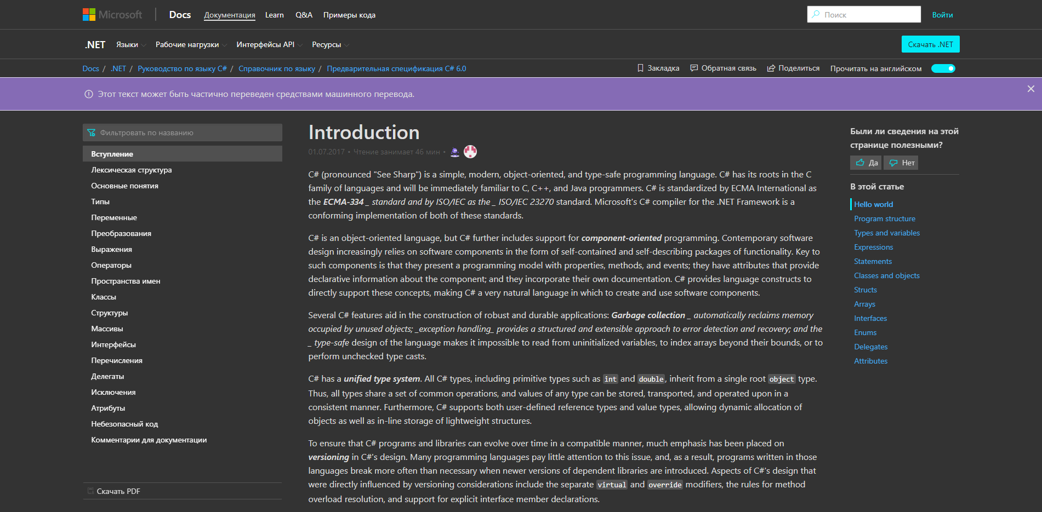This screenshot has width=1042, height=512.
Task: Jump to Program structure section
Action: (884, 218)
